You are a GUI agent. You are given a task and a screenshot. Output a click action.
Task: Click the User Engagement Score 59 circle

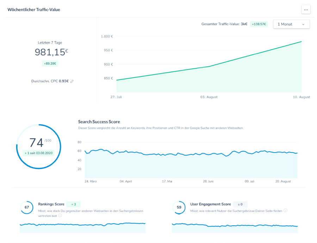[x=179, y=207]
